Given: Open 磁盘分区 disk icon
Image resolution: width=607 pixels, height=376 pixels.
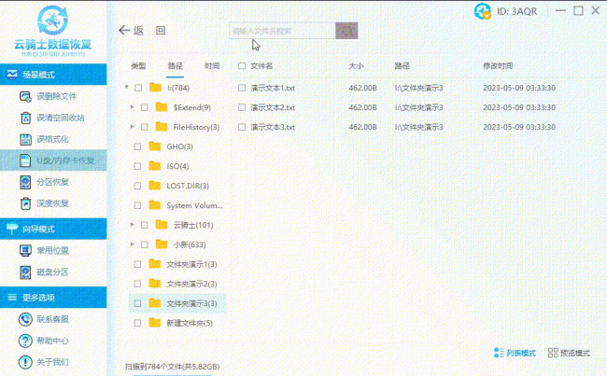Looking at the screenshot, I should point(25,272).
